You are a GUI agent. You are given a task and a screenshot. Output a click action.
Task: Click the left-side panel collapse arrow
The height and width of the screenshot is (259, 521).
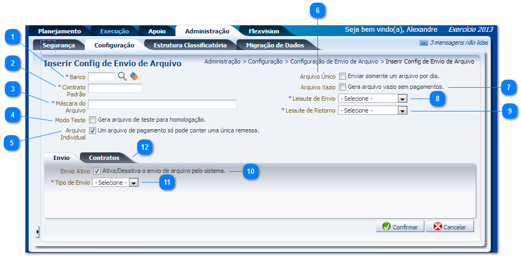[x=37, y=232]
